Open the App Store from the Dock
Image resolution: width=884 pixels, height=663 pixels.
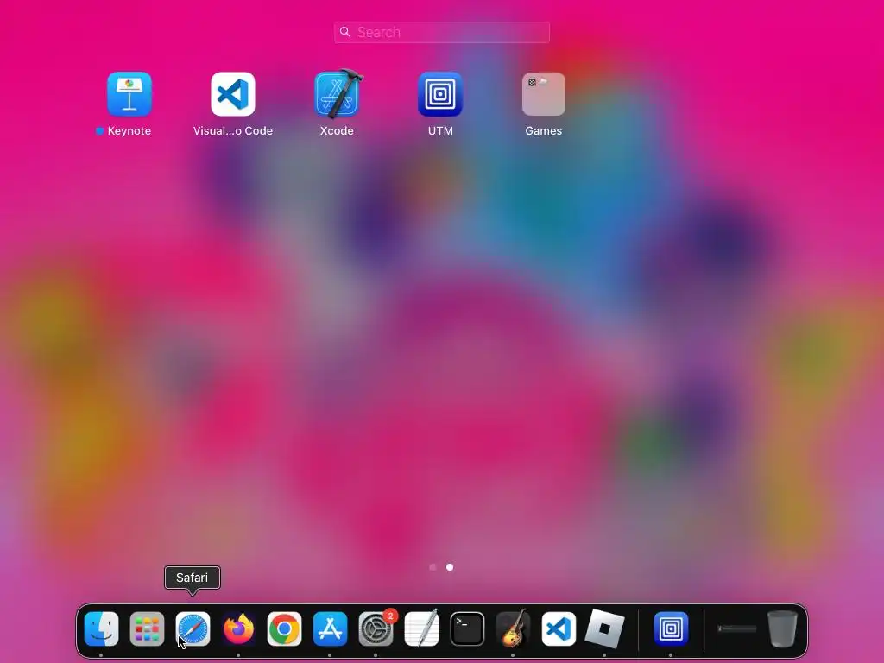(330, 628)
